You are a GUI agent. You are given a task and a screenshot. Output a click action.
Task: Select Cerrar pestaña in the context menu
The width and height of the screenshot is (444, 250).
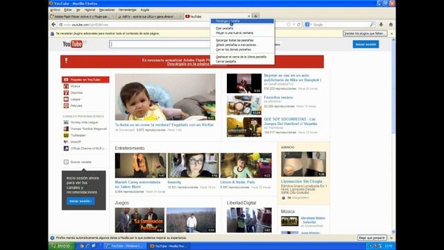242,61
